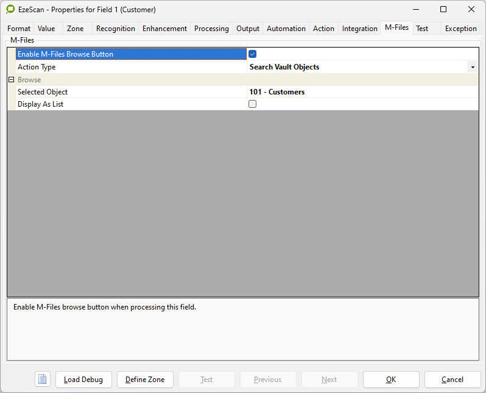The width and height of the screenshot is (486, 393).
Task: Uncheck Enable M-Files Browse Button checkbox
Action: coord(252,54)
